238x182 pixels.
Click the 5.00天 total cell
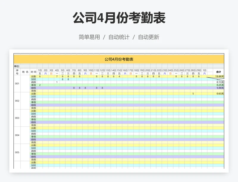[x=219, y=88]
